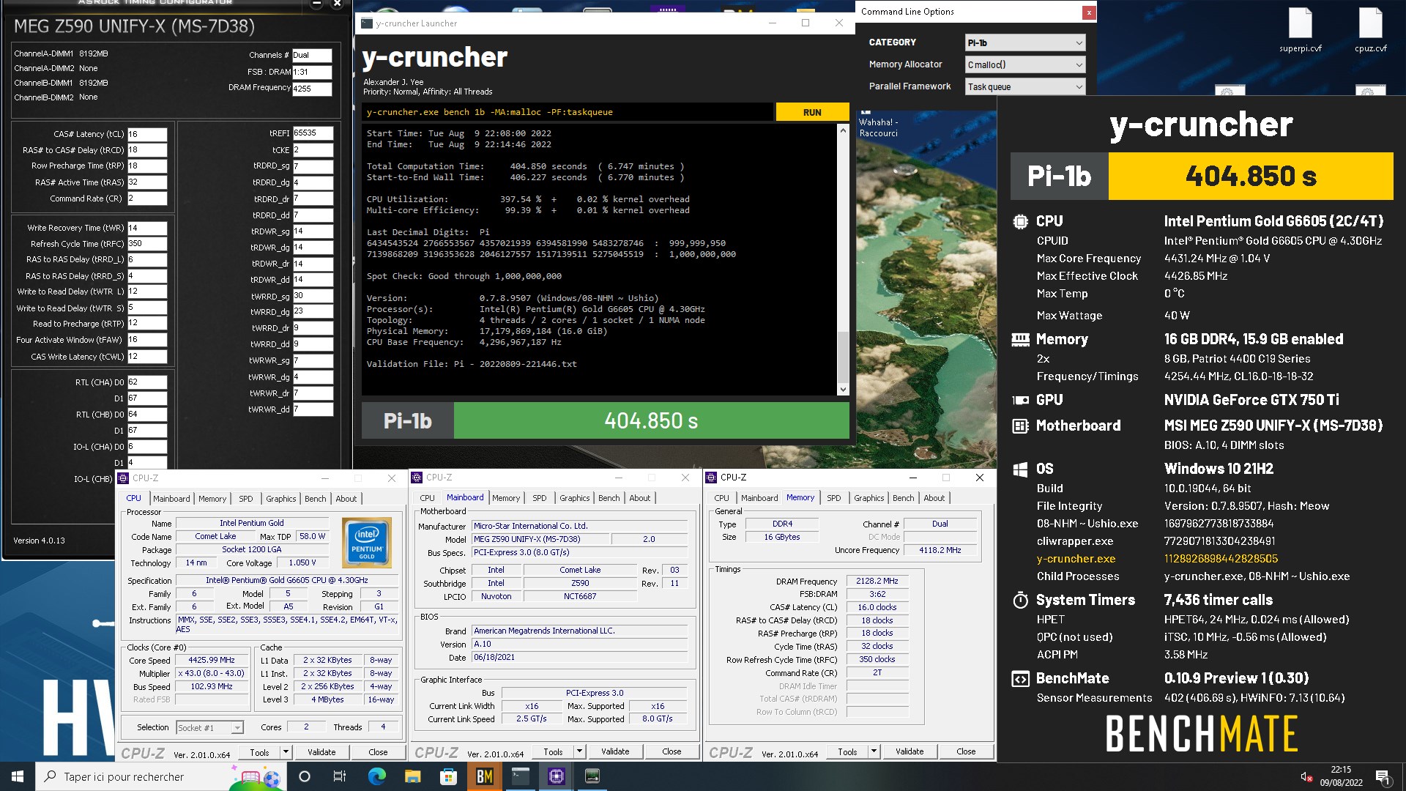The height and width of the screenshot is (791, 1406).
Task: Click the Windows OS icon in BenchMate panel
Action: click(x=1020, y=469)
